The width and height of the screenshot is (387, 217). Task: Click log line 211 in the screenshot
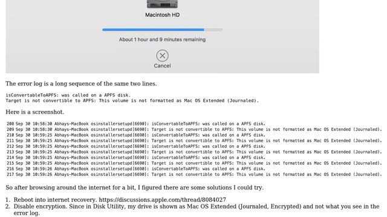coord(194,140)
